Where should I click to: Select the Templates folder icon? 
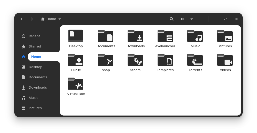click(x=165, y=60)
